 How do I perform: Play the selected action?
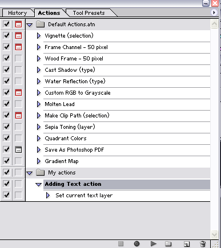154,243
